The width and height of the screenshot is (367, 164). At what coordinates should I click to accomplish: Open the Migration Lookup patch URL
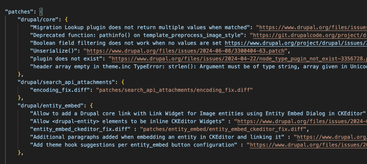[313, 27]
